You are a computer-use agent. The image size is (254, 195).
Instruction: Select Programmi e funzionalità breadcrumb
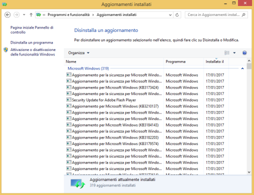68,15
